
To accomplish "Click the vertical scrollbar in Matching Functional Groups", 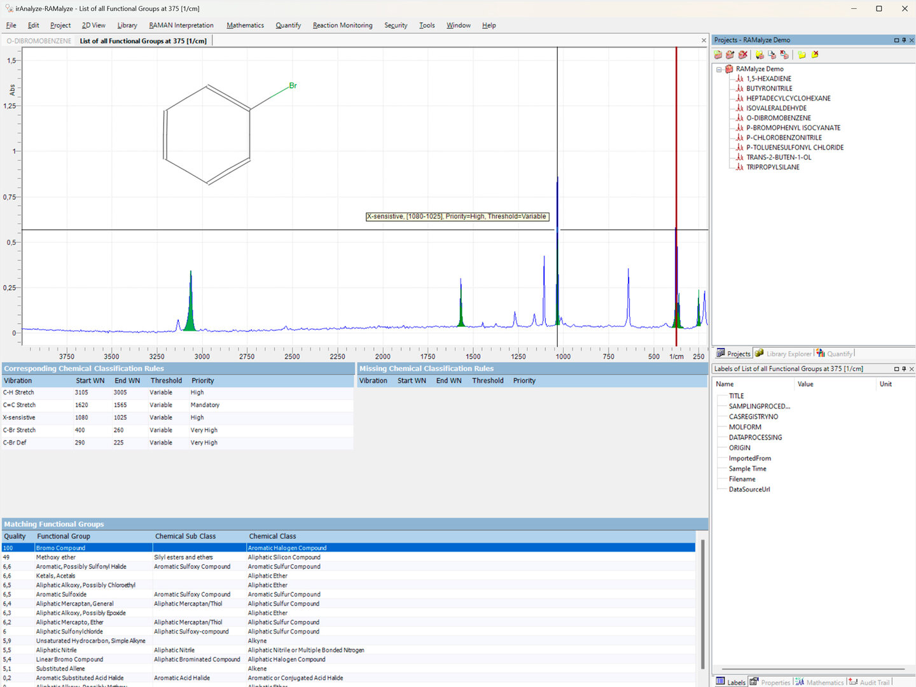I will coord(703,603).
